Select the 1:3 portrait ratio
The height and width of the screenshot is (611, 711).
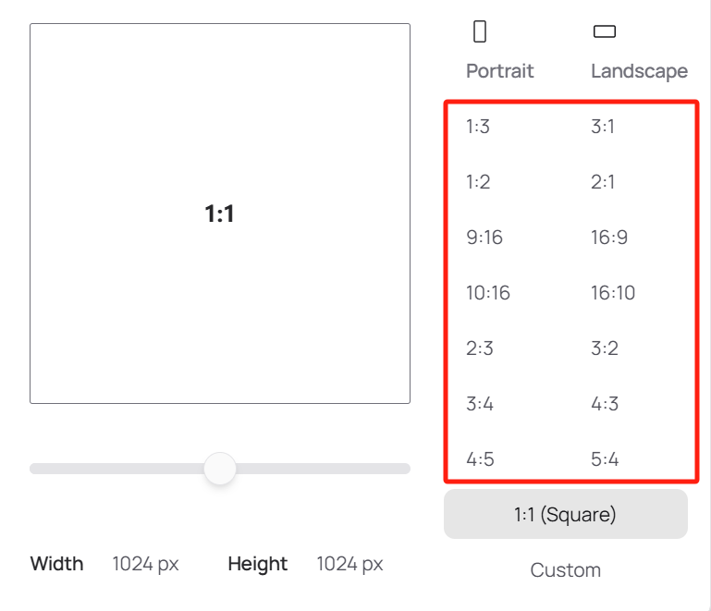[x=478, y=127]
